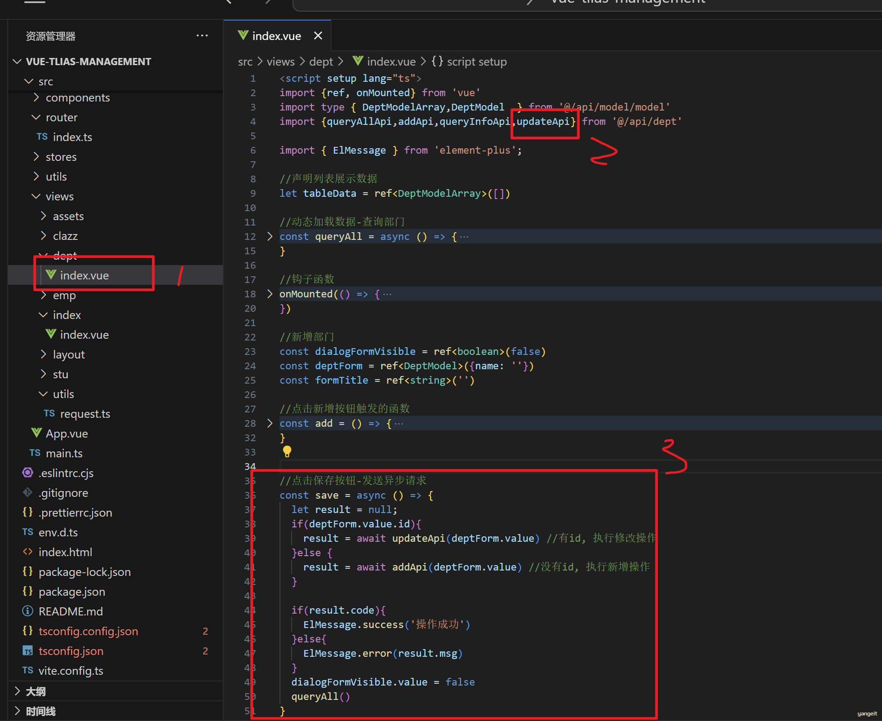This screenshot has height=721, width=882.
Task: Expand the layout folder
Action: pos(44,354)
